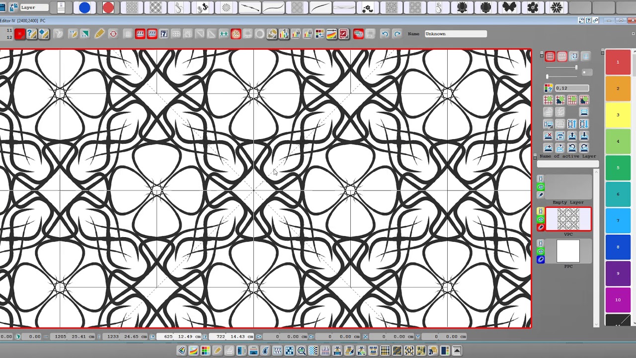Image resolution: width=636 pixels, height=358 pixels.
Task: Move the active layer down with the down-arrow button
Action: (x=584, y=135)
